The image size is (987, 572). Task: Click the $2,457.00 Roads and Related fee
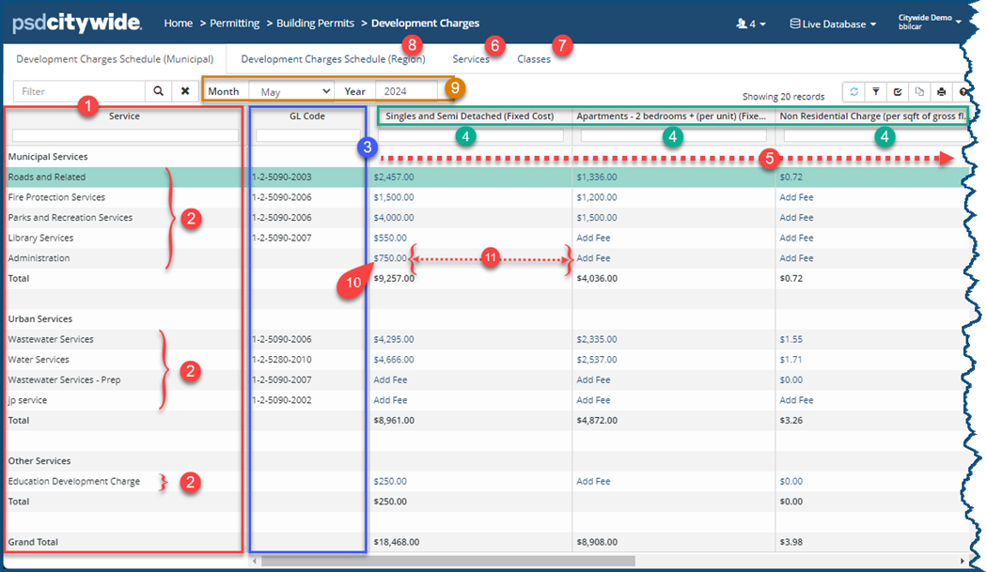click(x=393, y=177)
